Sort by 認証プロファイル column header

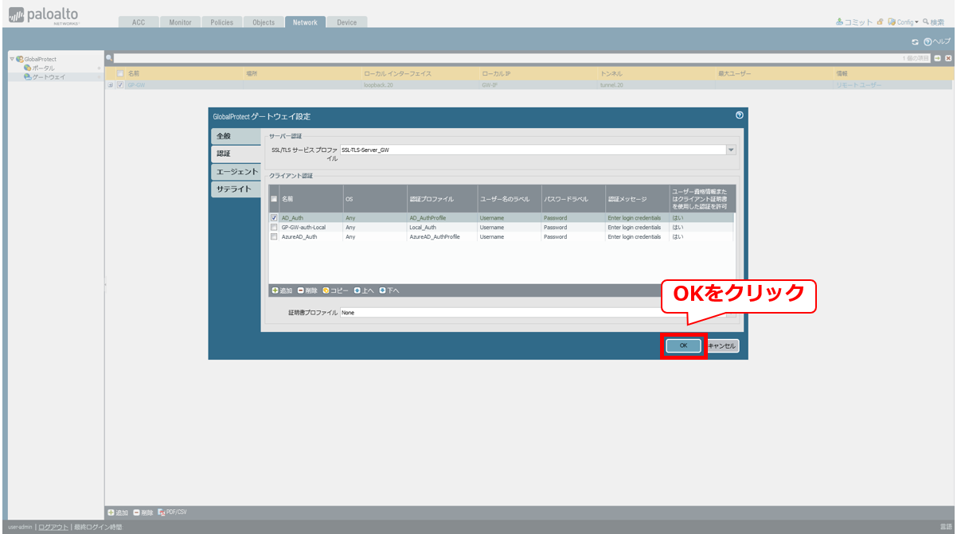442,199
